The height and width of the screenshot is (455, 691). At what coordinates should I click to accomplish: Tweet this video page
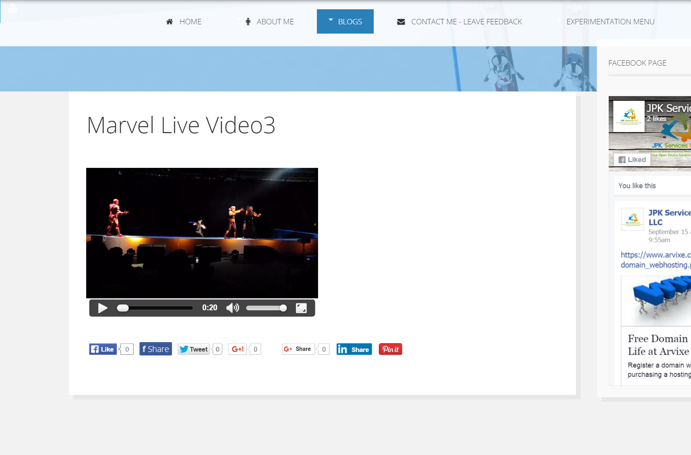tap(194, 349)
